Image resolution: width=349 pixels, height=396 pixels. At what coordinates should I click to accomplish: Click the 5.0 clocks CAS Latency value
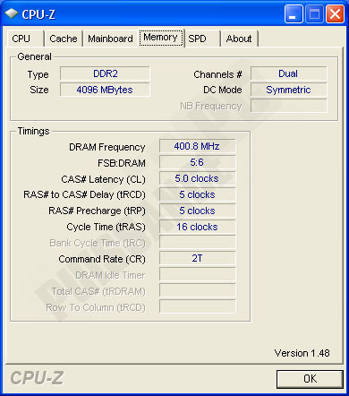[x=197, y=178]
